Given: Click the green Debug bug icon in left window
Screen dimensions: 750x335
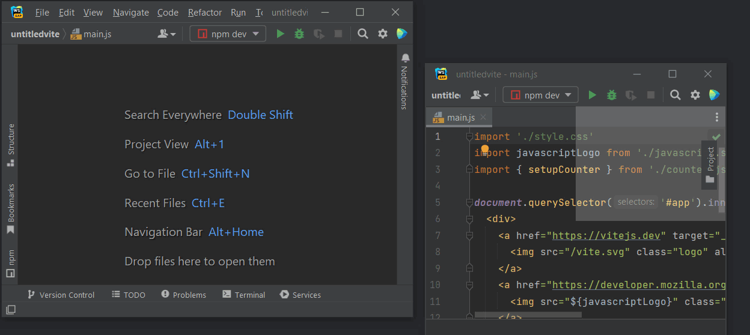Looking at the screenshot, I should pyautogui.click(x=299, y=34).
